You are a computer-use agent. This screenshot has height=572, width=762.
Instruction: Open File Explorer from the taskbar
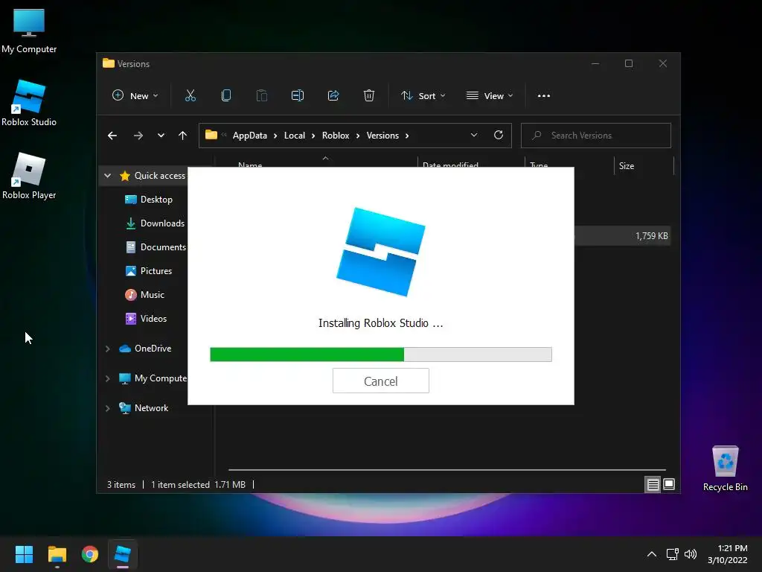tap(57, 554)
